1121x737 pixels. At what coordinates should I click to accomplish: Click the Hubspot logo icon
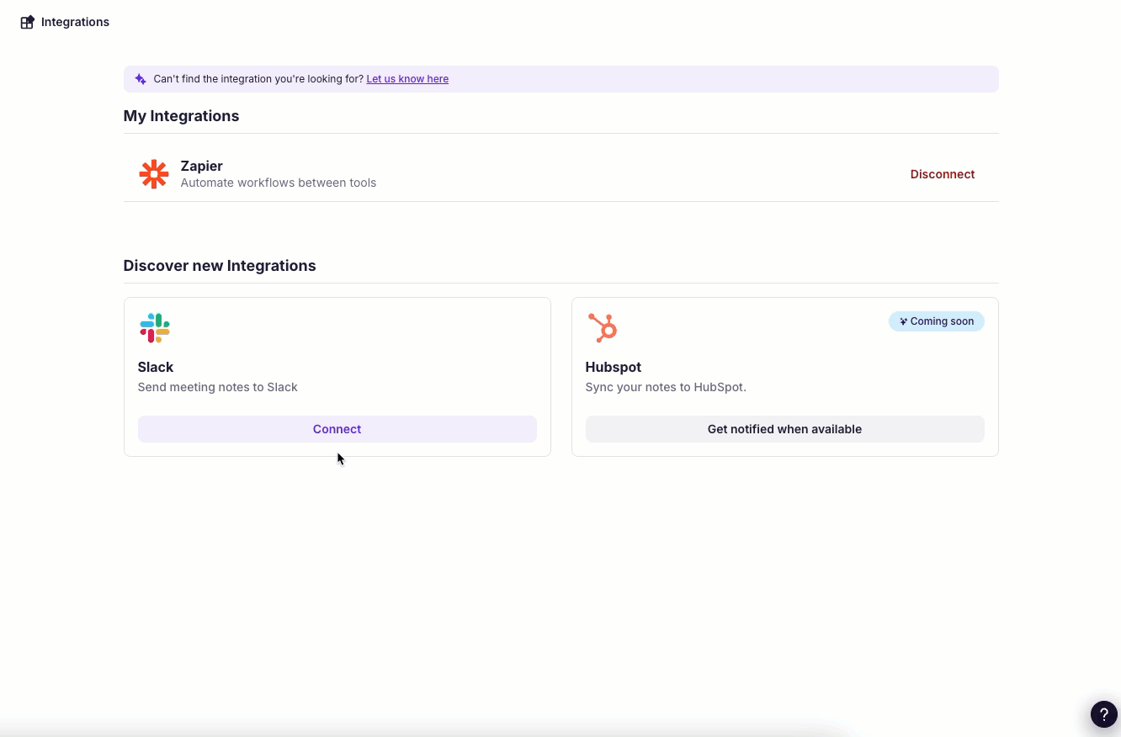[x=603, y=328]
